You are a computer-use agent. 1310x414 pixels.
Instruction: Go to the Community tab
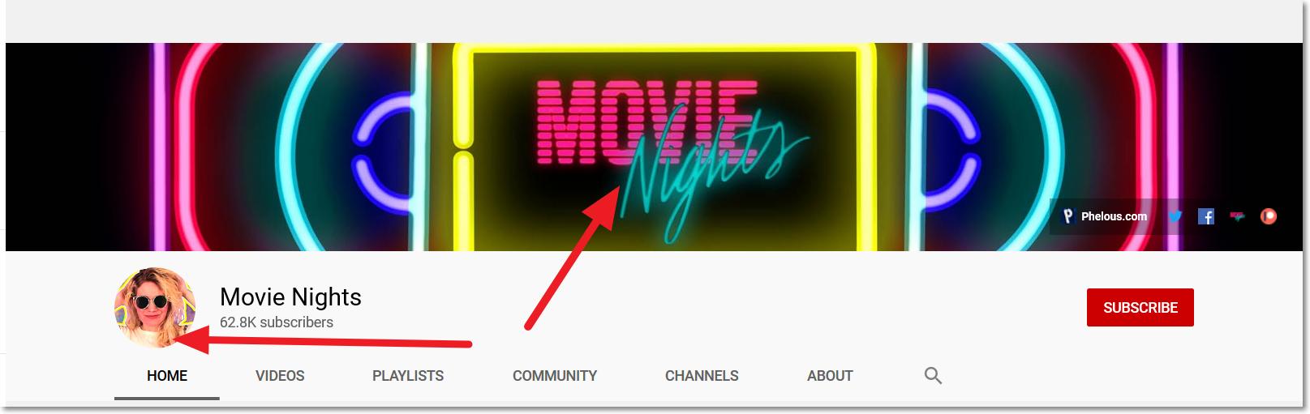click(555, 376)
